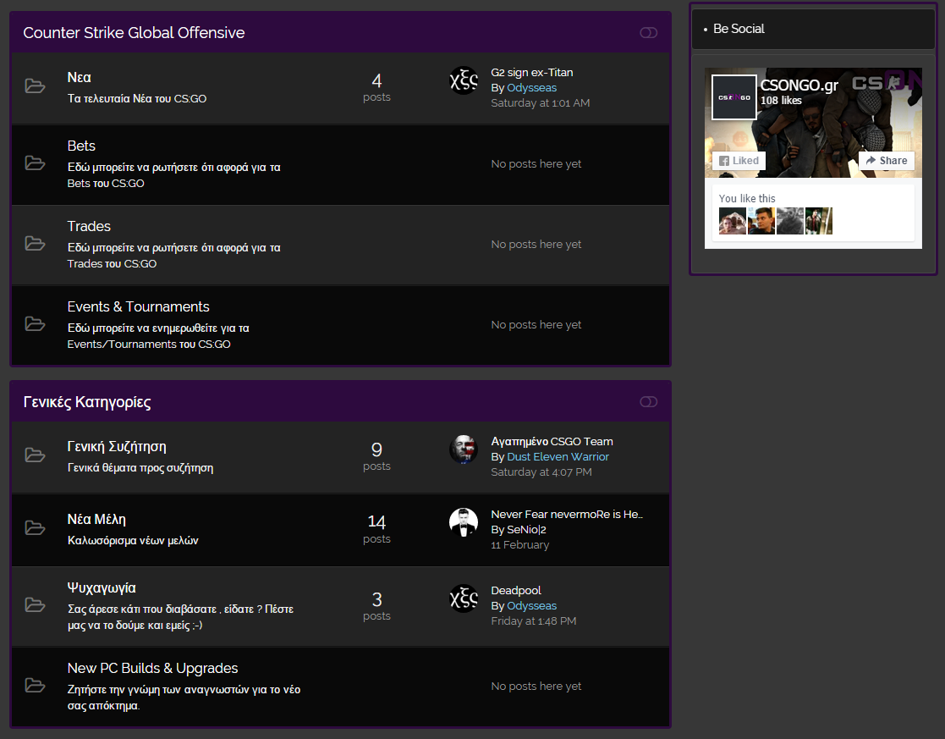Click fourth friend thumbnail under You like this
The image size is (945, 739).
819,221
